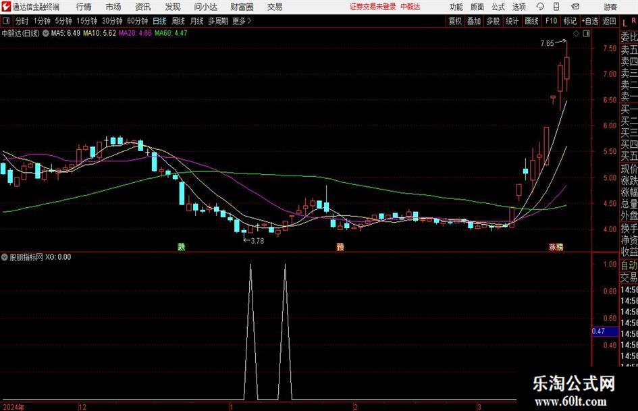This screenshot has width=638, height=411.
Task: Switch to 15分钟 period tab
Action: [87, 21]
